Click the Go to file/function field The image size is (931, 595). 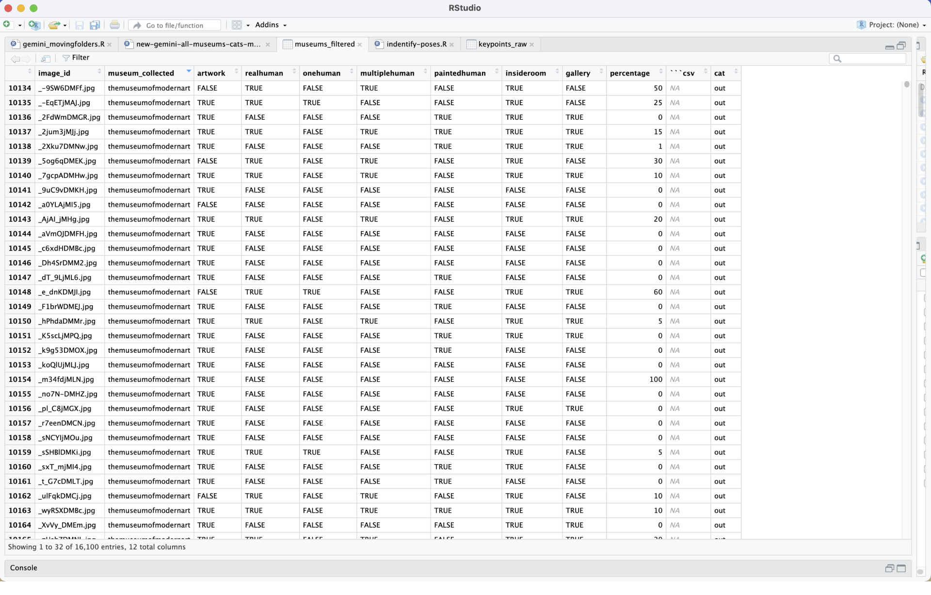(x=175, y=25)
